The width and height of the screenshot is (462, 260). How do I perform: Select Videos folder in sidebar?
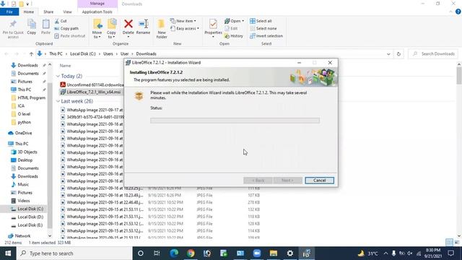point(24,201)
